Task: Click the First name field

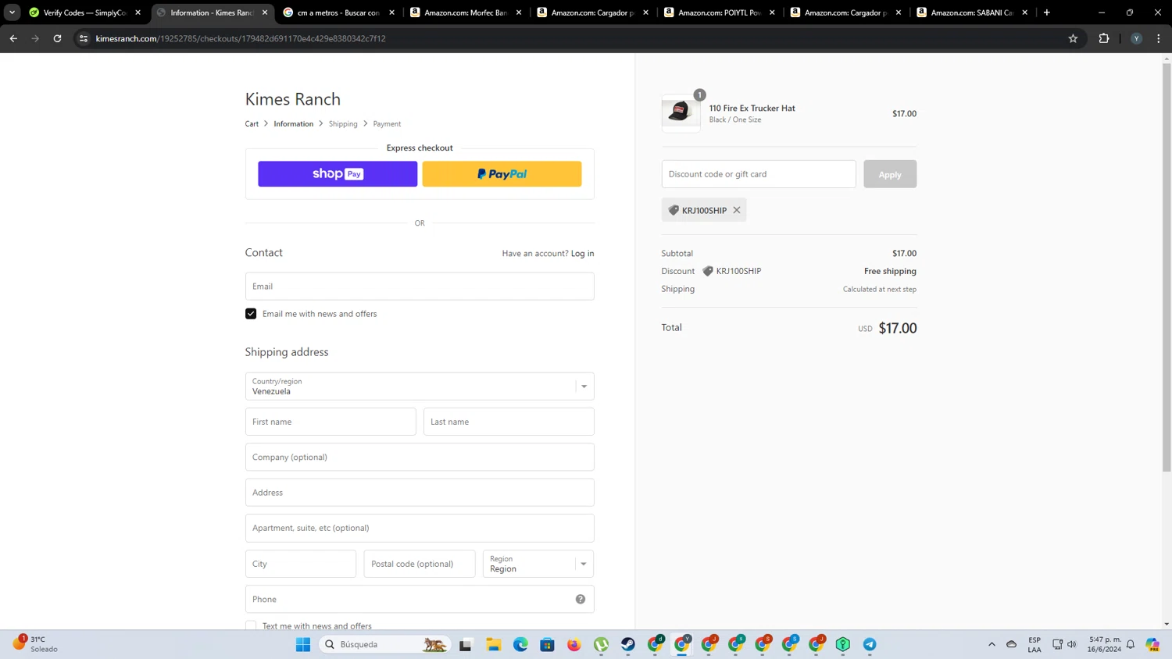Action: point(331,422)
